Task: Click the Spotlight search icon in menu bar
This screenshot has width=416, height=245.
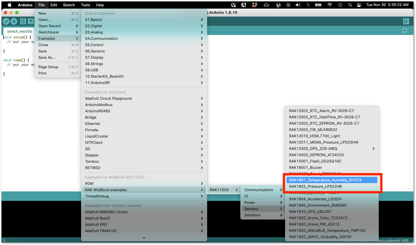Action: click(x=350, y=5)
